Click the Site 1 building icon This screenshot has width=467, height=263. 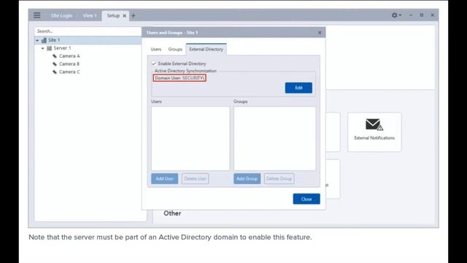tap(44, 40)
